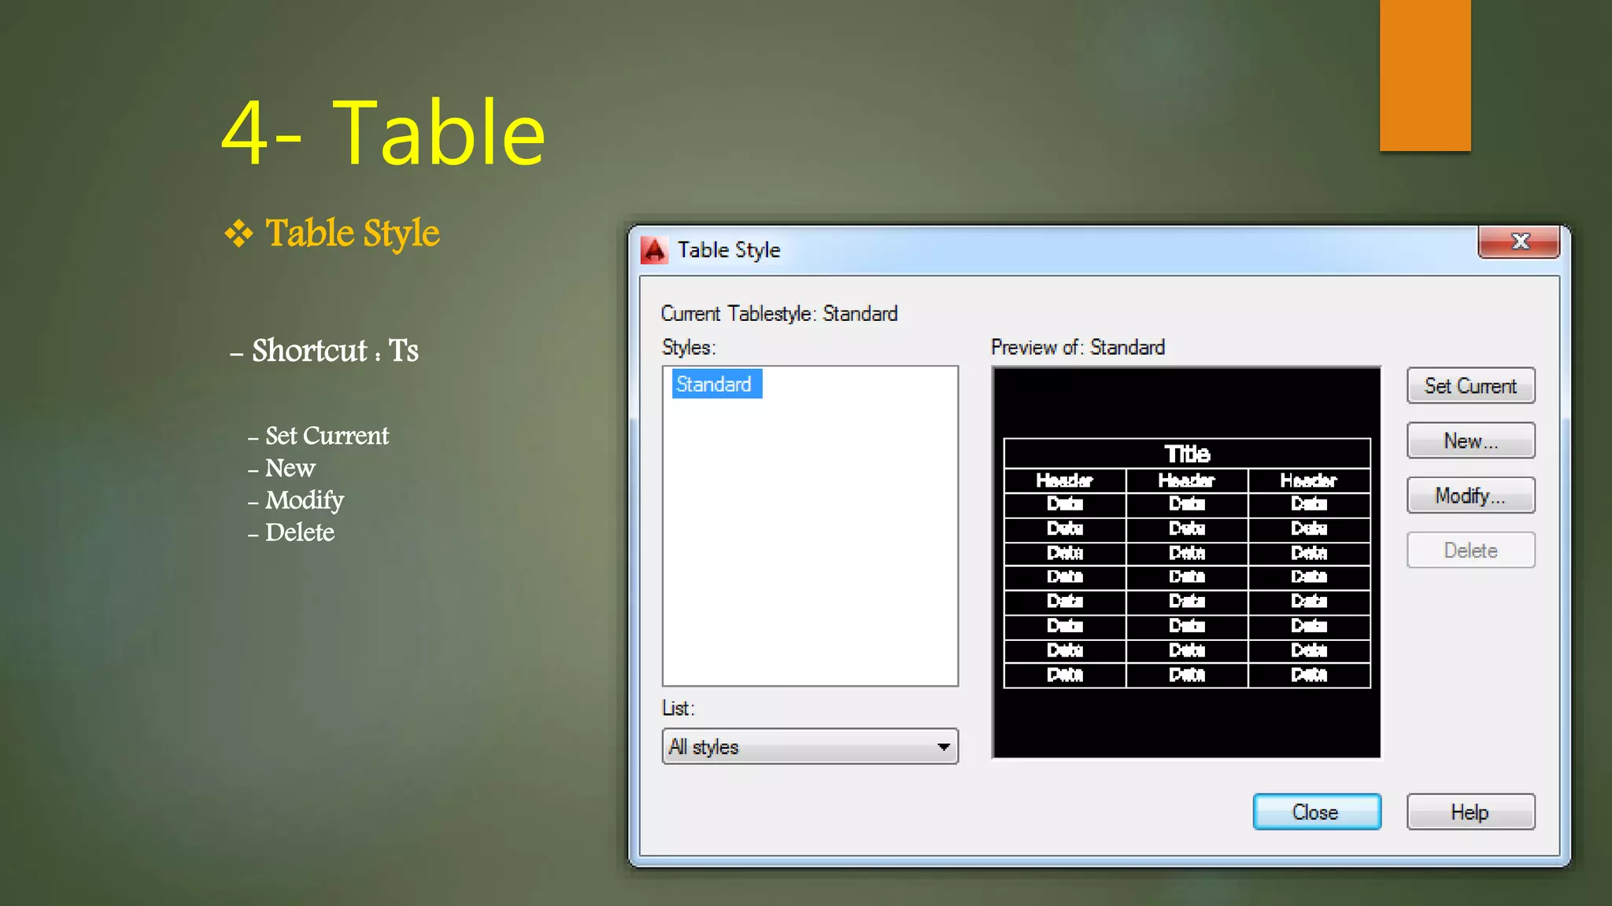The width and height of the screenshot is (1612, 906).
Task: Click 'Shortcut : Ts' text on slide
Action: (335, 351)
